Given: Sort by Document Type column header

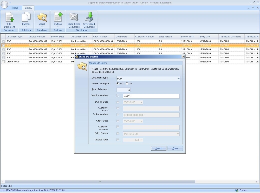Looking at the screenshot, I should tap(17, 37).
